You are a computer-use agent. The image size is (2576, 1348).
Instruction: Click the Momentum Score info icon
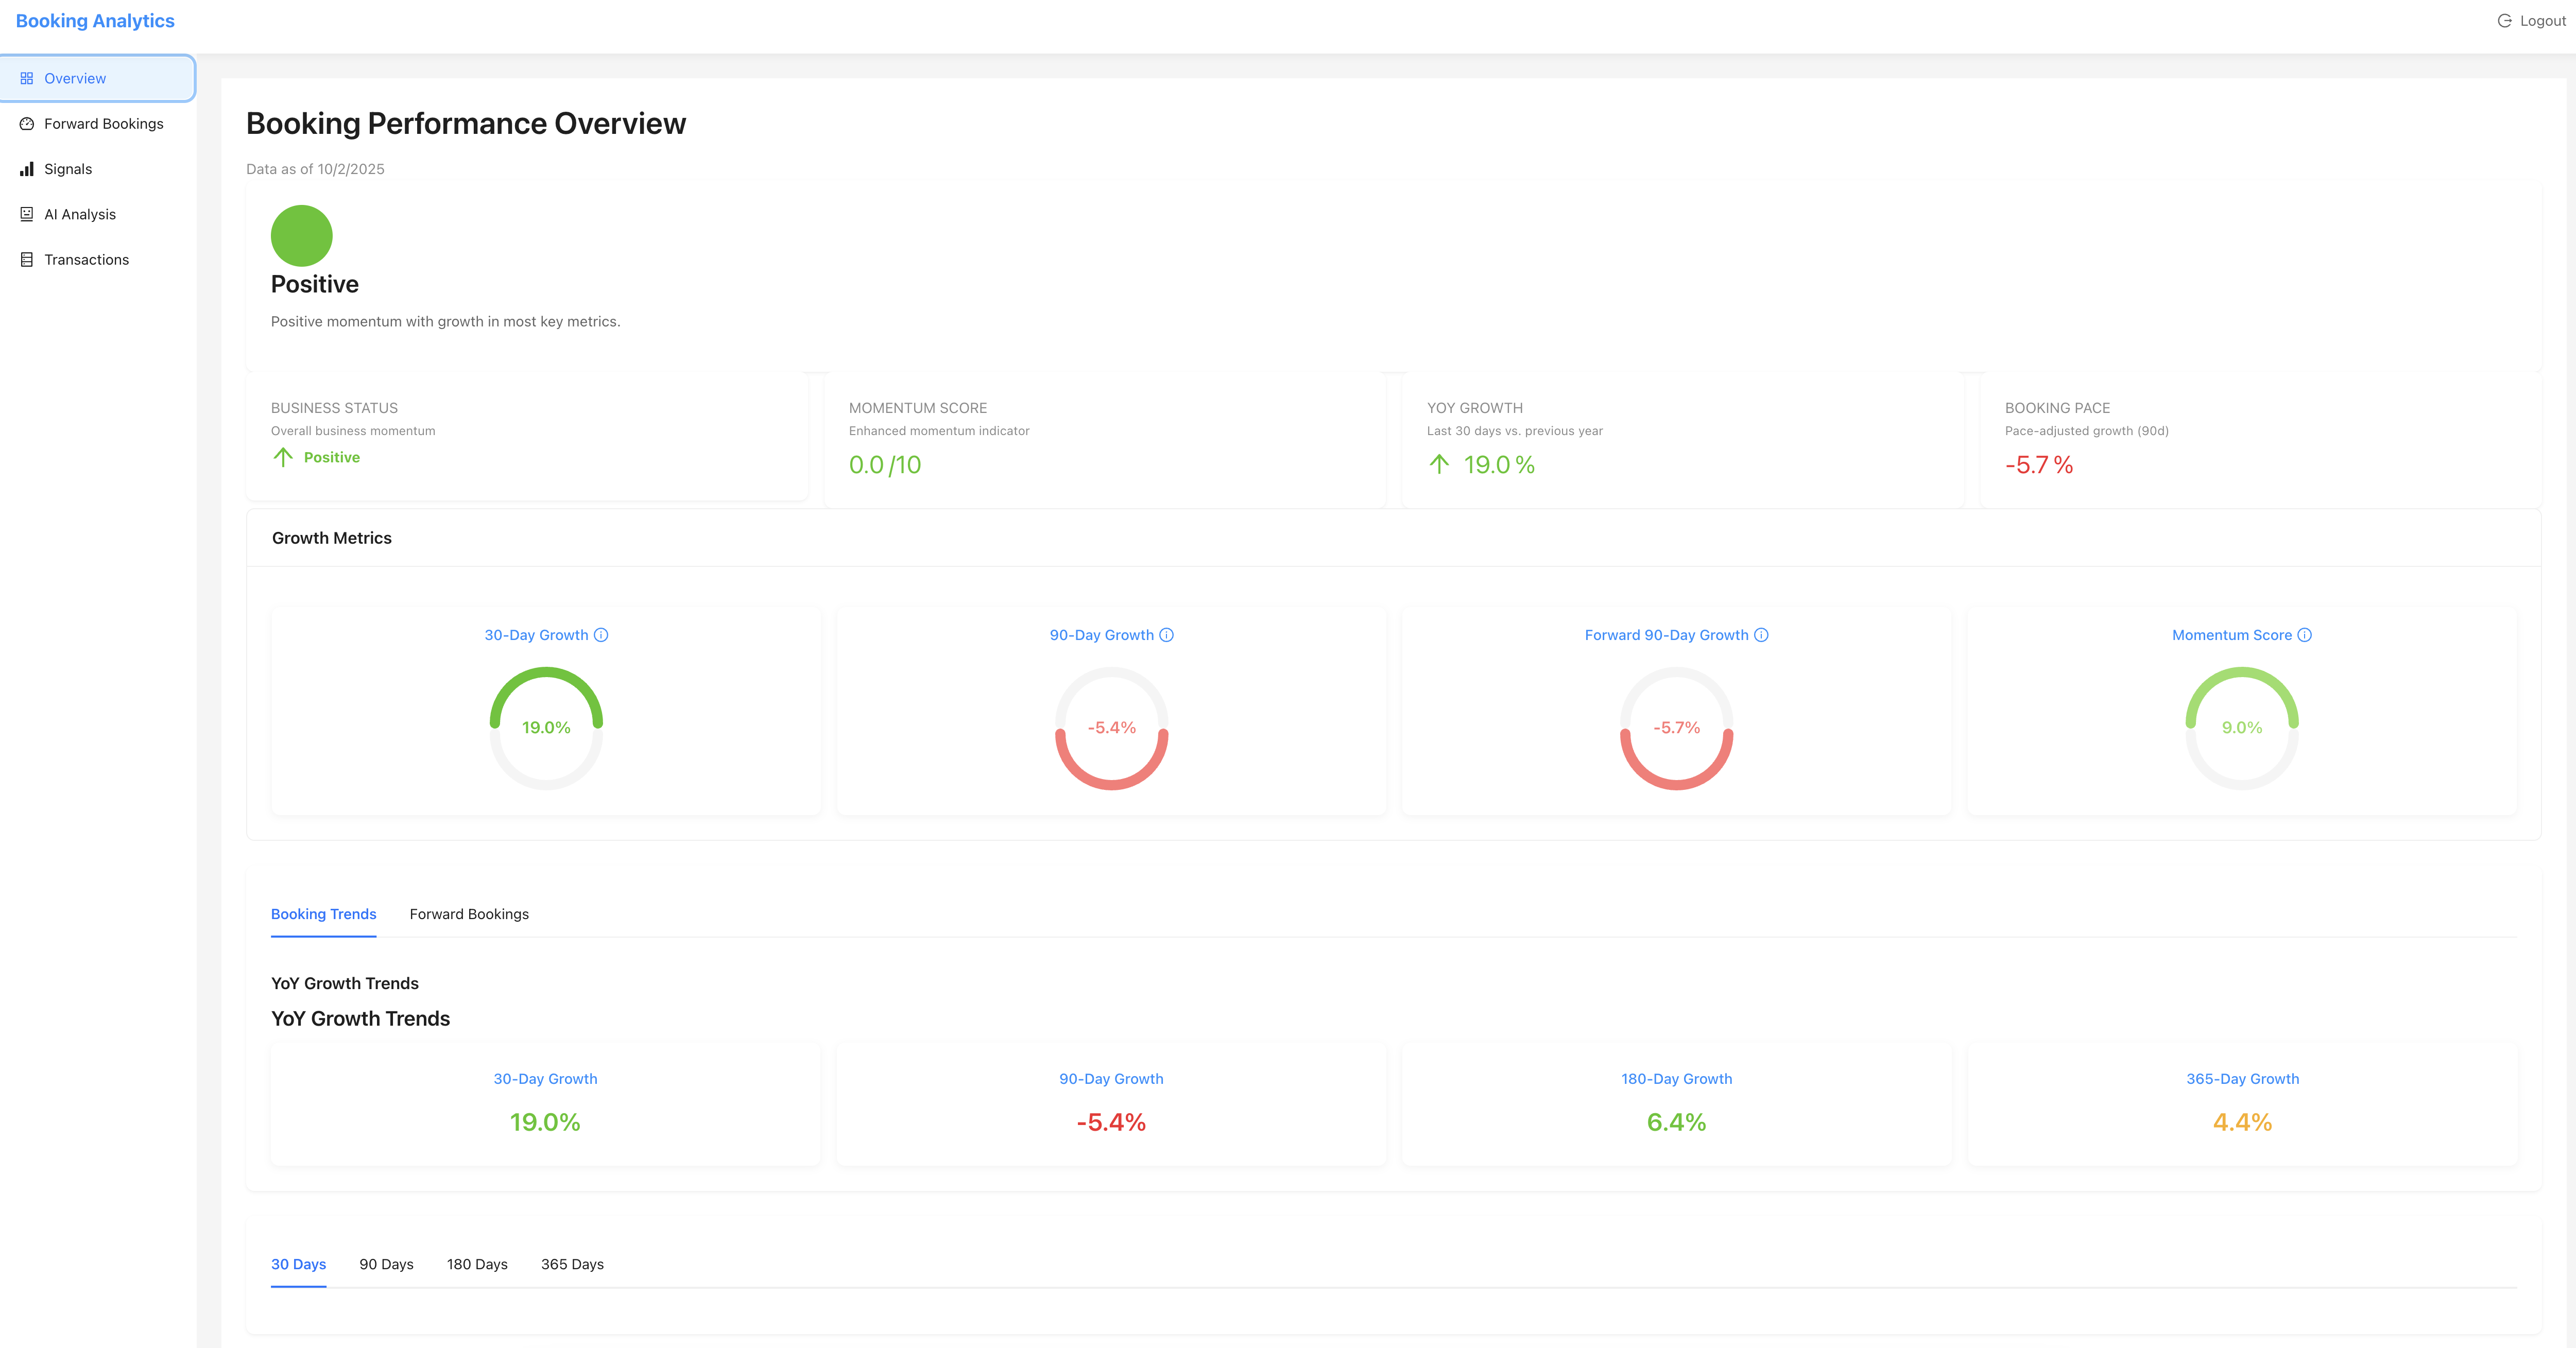tap(2304, 634)
